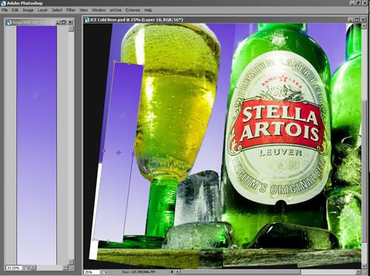Open the onOne plugin menu

115,10
